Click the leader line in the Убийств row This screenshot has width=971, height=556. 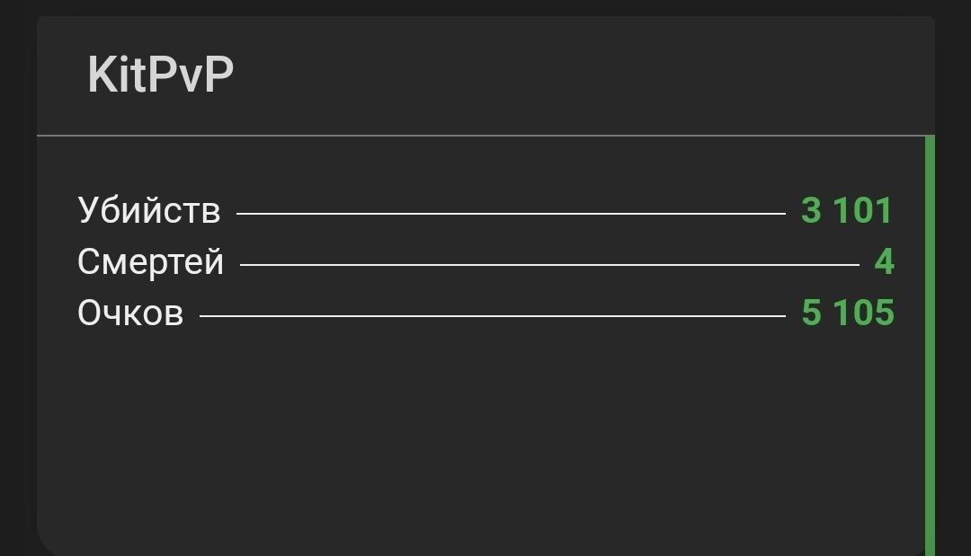point(511,214)
